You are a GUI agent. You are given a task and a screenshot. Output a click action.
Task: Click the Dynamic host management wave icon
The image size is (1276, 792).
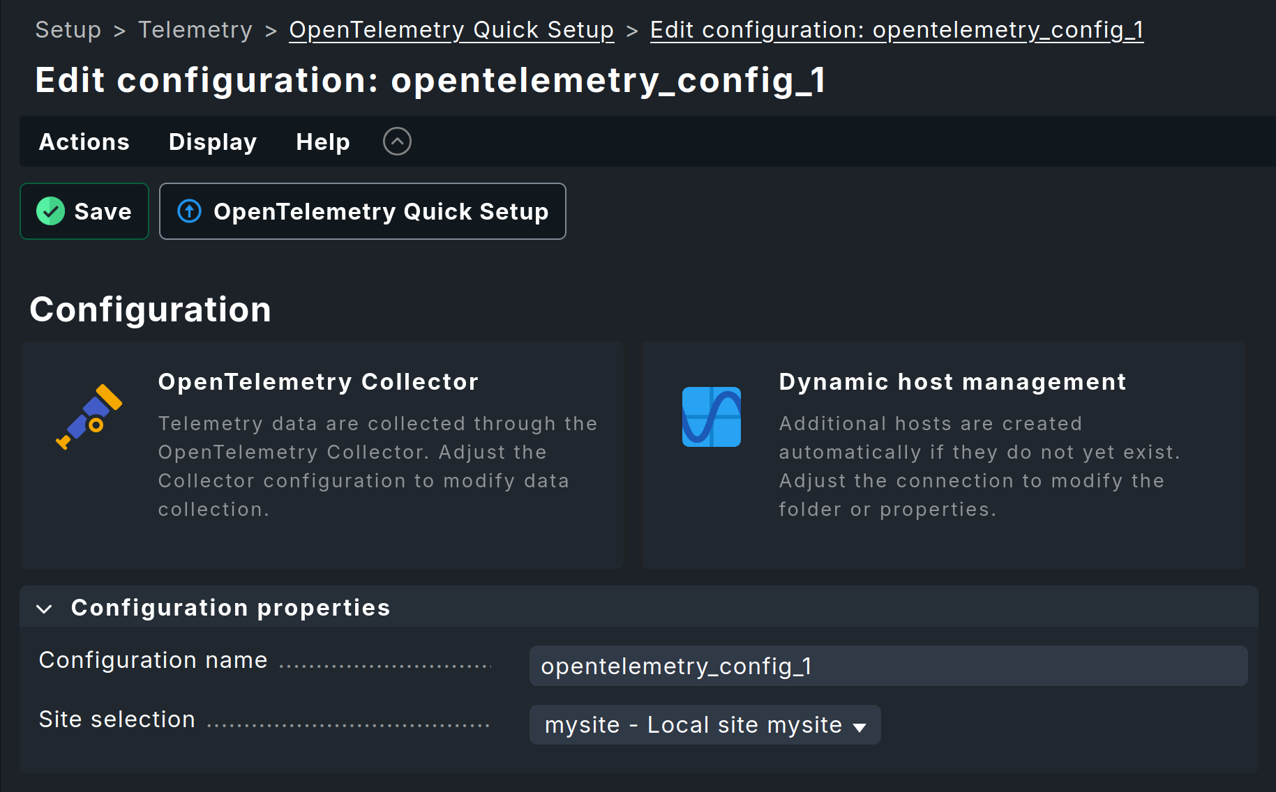click(711, 416)
